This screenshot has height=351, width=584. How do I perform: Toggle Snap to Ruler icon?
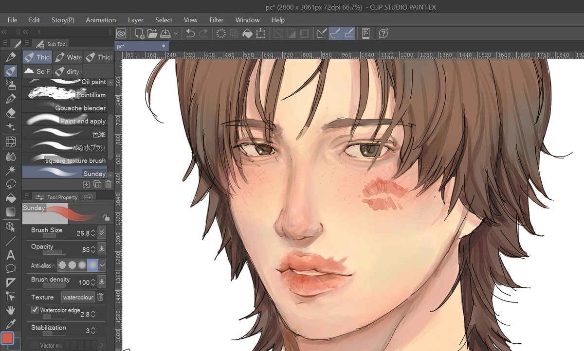point(322,34)
